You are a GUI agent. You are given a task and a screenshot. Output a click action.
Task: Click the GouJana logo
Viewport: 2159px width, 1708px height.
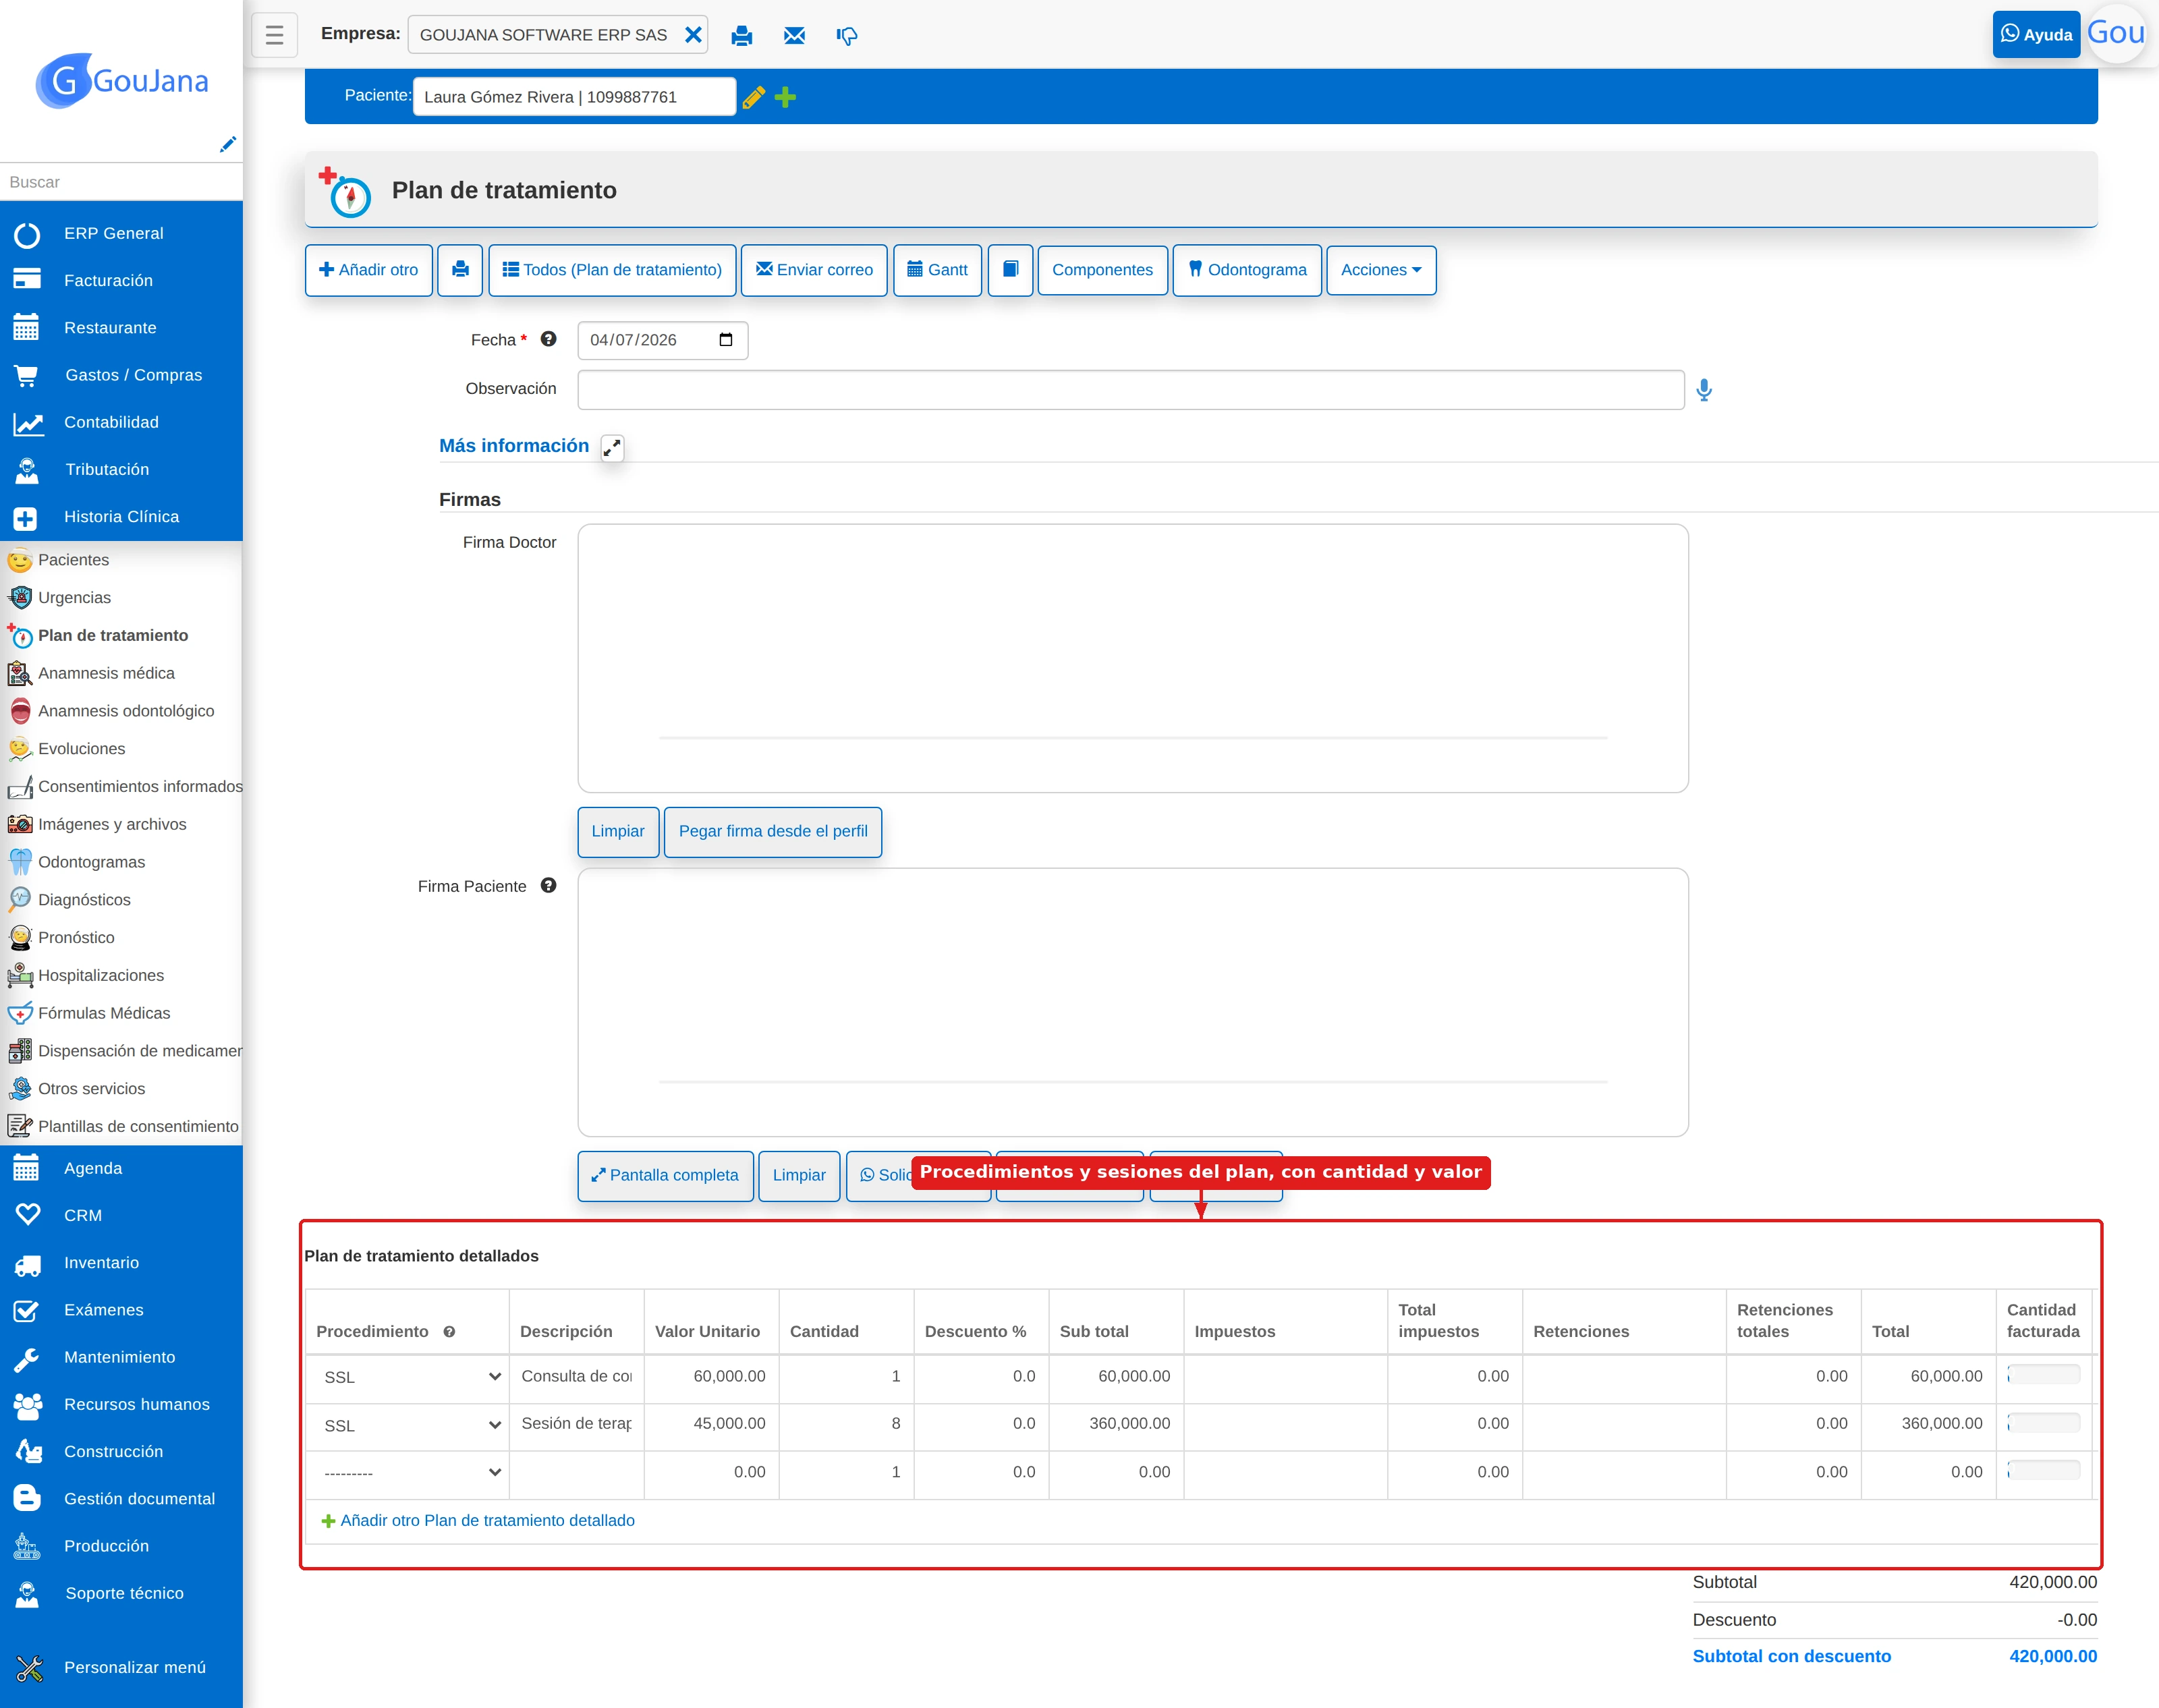[x=121, y=80]
